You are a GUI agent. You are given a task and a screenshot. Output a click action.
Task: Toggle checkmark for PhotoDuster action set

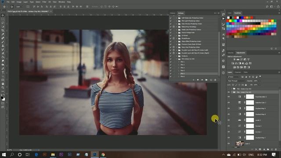(x=170, y=38)
